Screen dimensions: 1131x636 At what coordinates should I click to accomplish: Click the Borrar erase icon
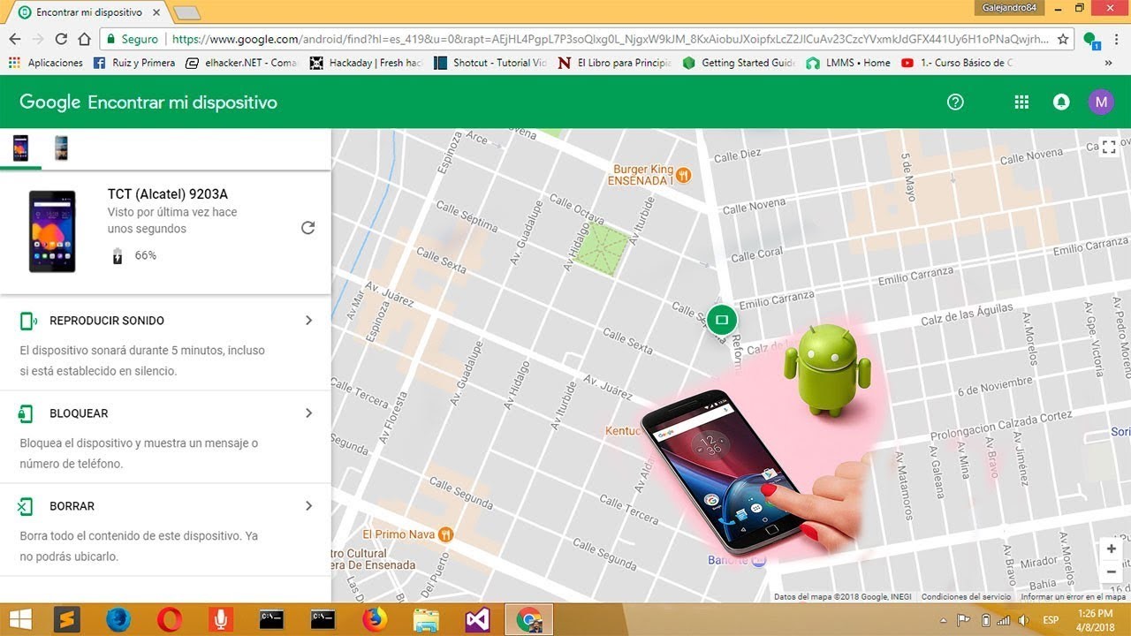coord(27,505)
